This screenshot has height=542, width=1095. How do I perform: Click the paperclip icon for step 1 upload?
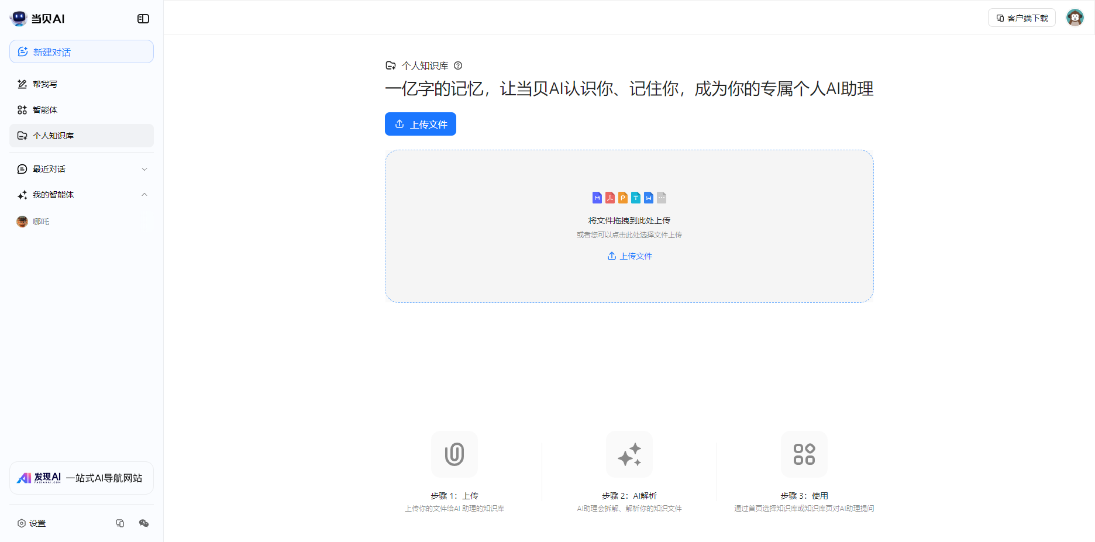[454, 454]
